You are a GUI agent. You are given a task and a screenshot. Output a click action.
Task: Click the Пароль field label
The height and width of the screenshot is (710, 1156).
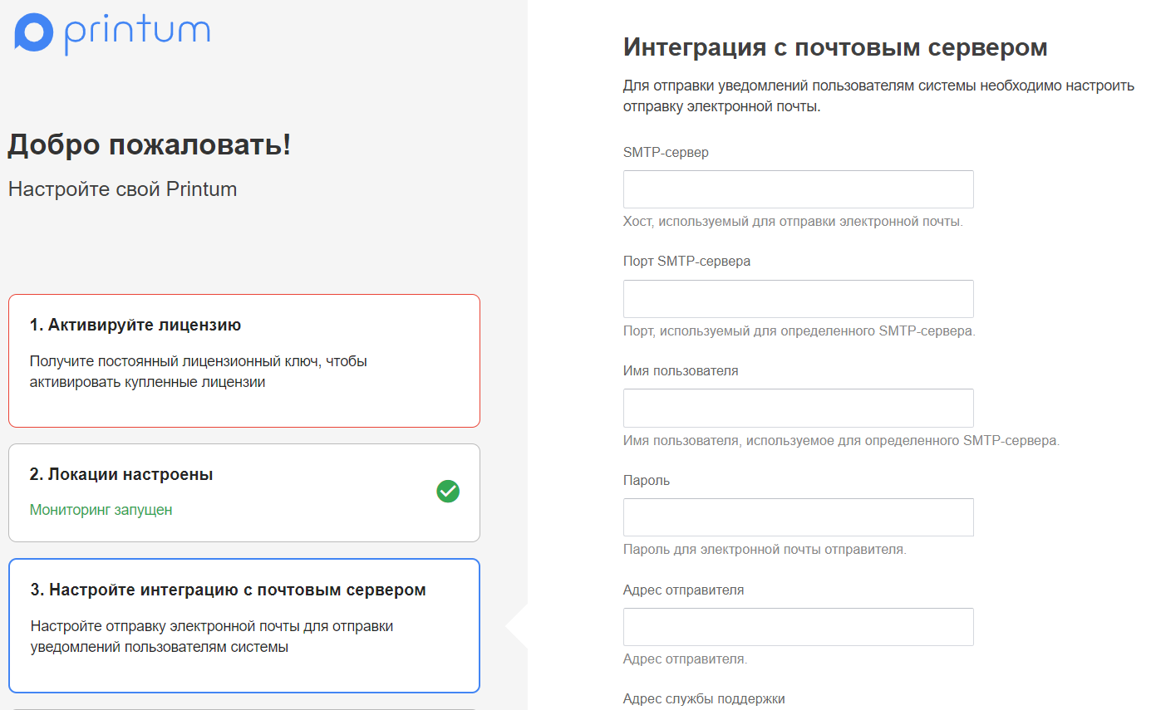coord(647,480)
